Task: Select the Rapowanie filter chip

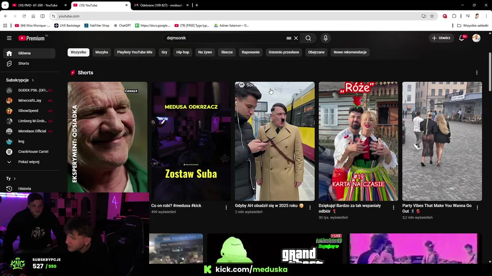Action: (251, 52)
